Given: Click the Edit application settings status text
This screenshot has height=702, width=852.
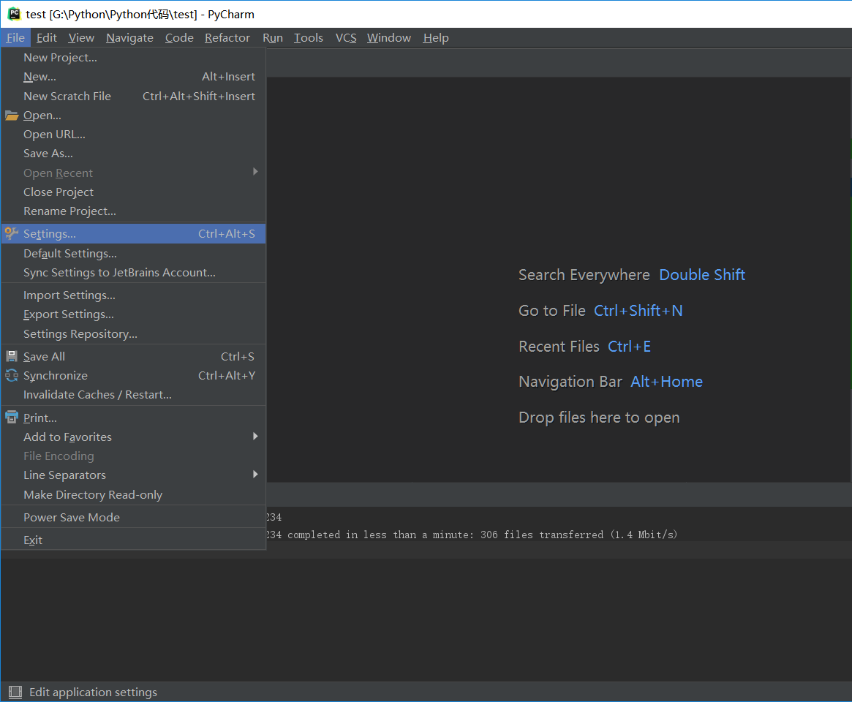Looking at the screenshot, I should click(x=93, y=692).
